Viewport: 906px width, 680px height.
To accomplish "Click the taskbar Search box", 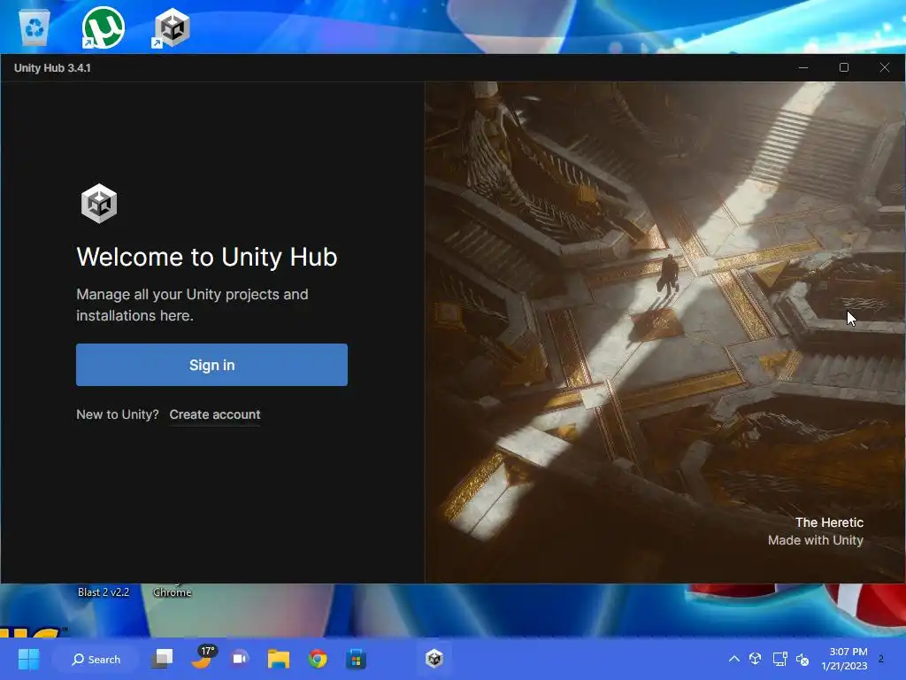I will [96, 659].
